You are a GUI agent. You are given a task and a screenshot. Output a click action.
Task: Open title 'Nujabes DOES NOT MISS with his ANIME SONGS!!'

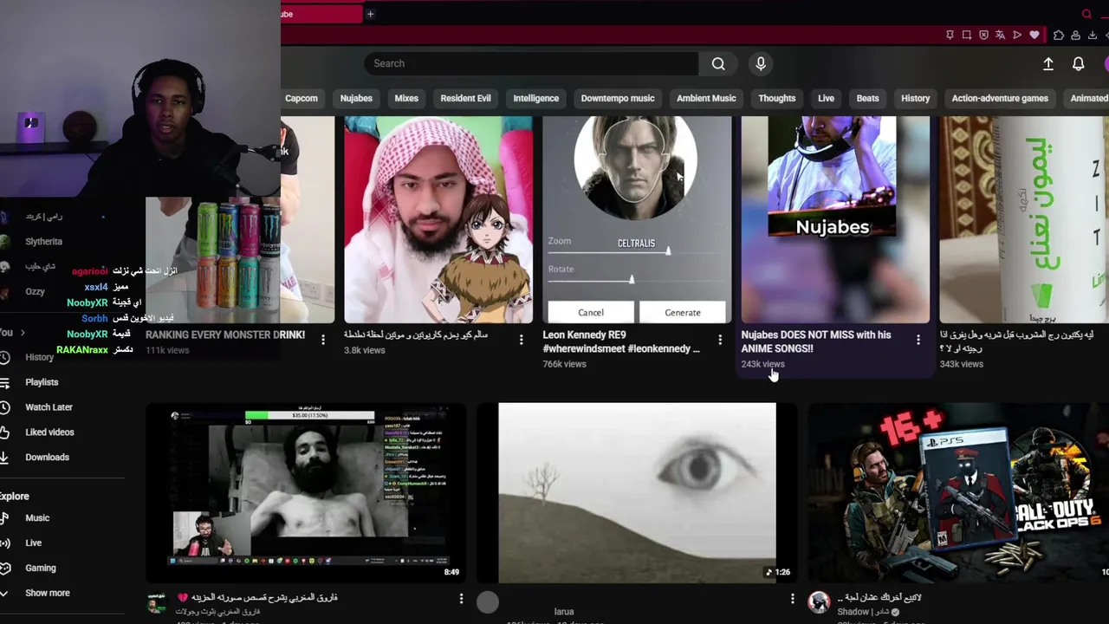pyautogui.click(x=815, y=341)
